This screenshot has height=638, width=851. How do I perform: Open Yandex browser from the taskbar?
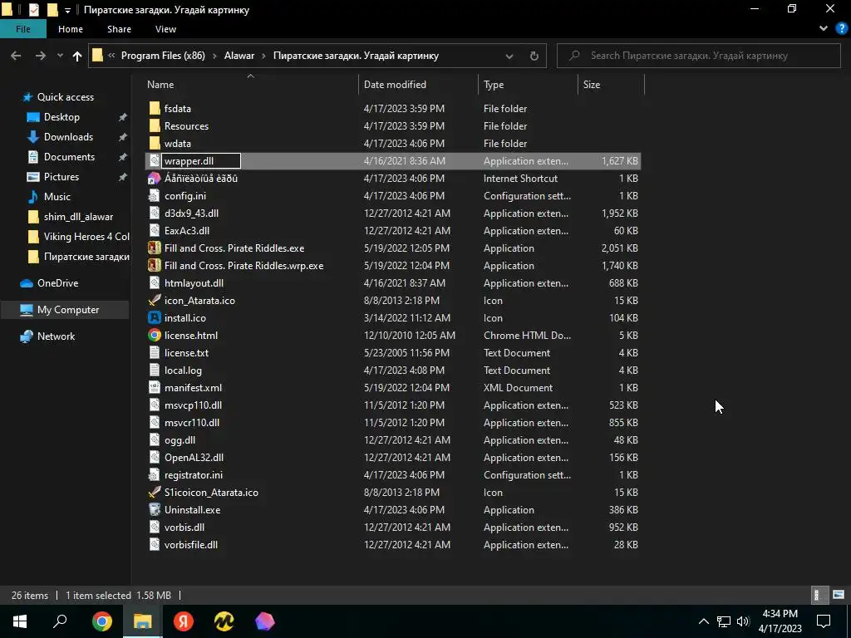(x=184, y=621)
